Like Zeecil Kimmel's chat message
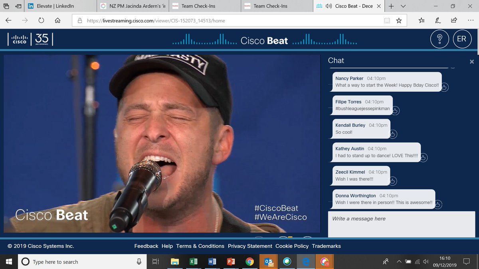The height and width of the screenshot is (269, 479). pyautogui.click(x=393, y=181)
